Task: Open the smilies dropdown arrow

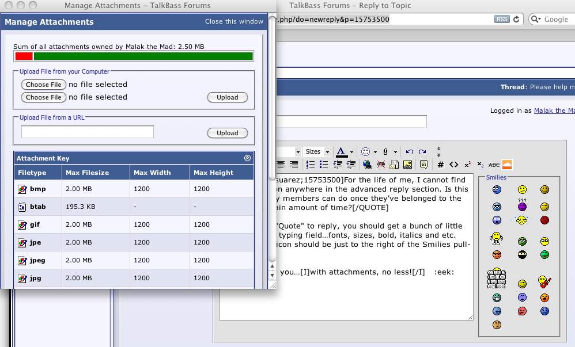Action: pos(375,152)
